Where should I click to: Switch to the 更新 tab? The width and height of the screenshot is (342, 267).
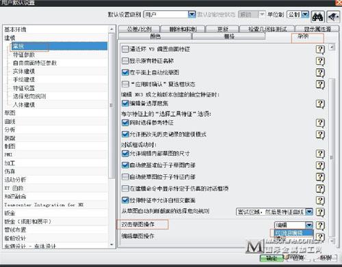click(x=222, y=29)
